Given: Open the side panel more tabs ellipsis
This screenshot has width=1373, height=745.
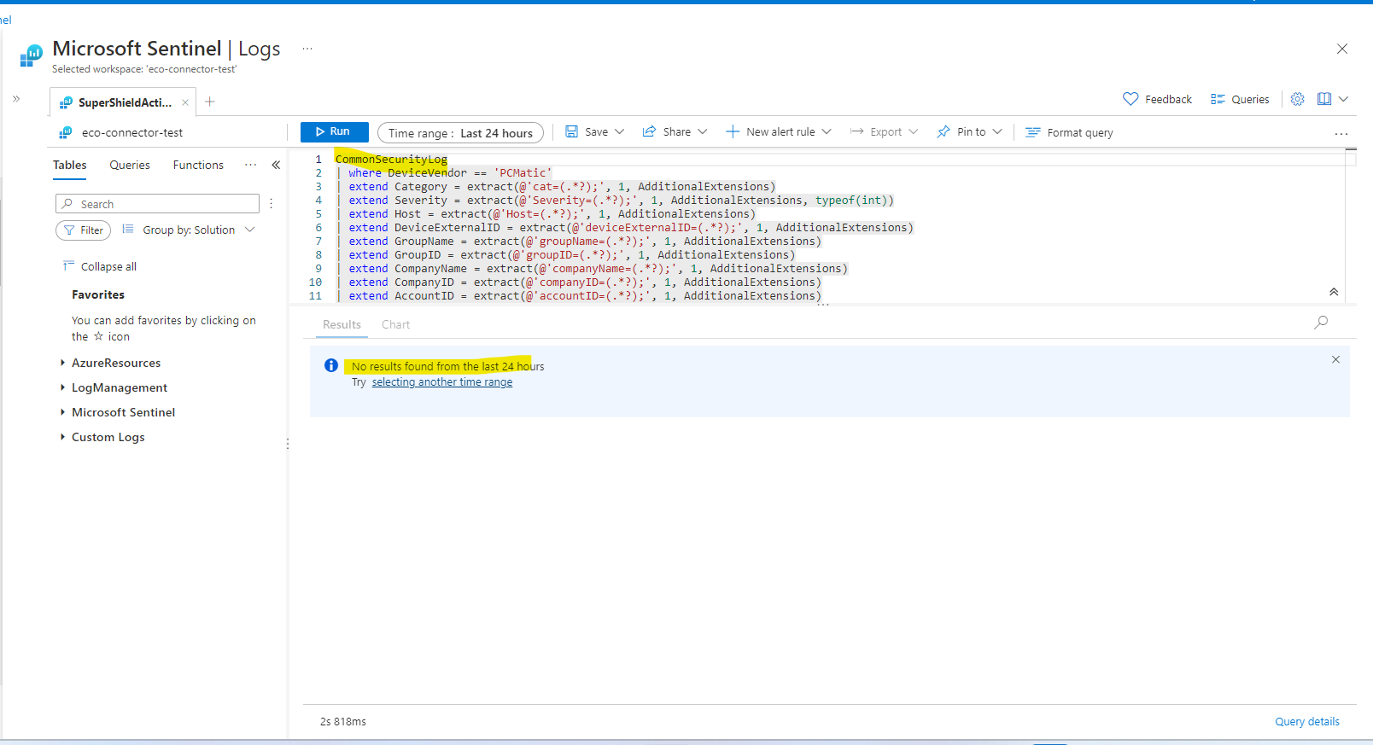Looking at the screenshot, I should pyautogui.click(x=250, y=165).
